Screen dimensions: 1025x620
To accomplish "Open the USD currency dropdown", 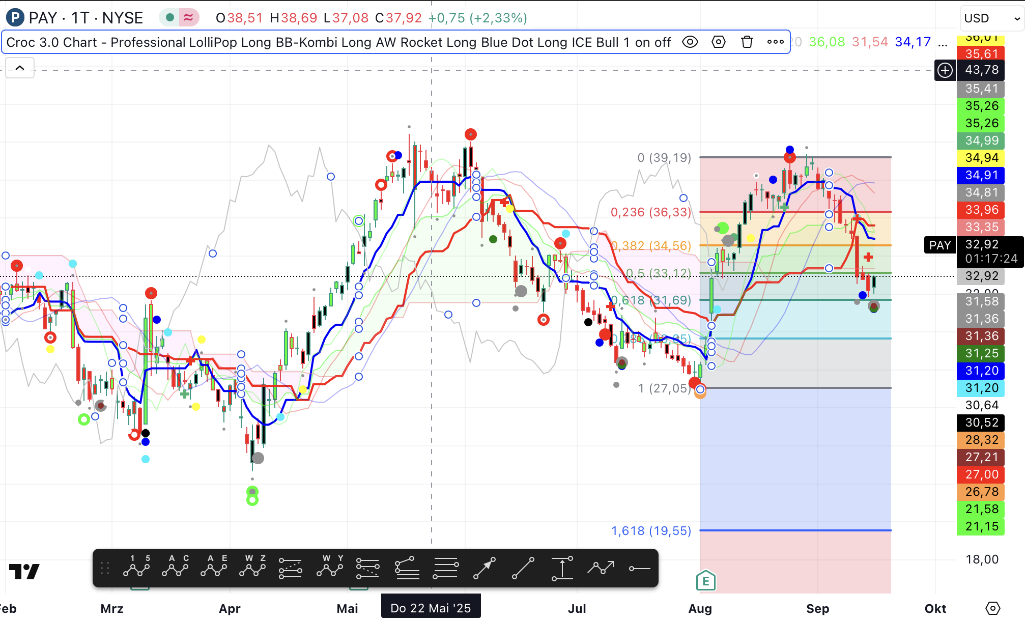I will click(x=991, y=18).
